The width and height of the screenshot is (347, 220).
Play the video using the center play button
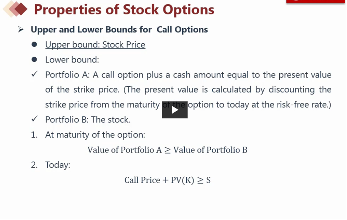[175, 110]
